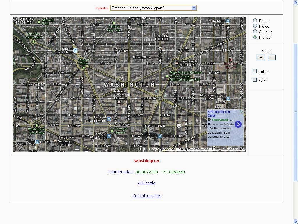
Task: Open the '50% de Dto a la Carta' ad link
Action: tap(219, 114)
